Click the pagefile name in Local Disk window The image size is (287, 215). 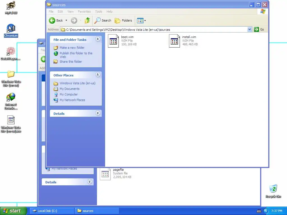tap(118, 170)
